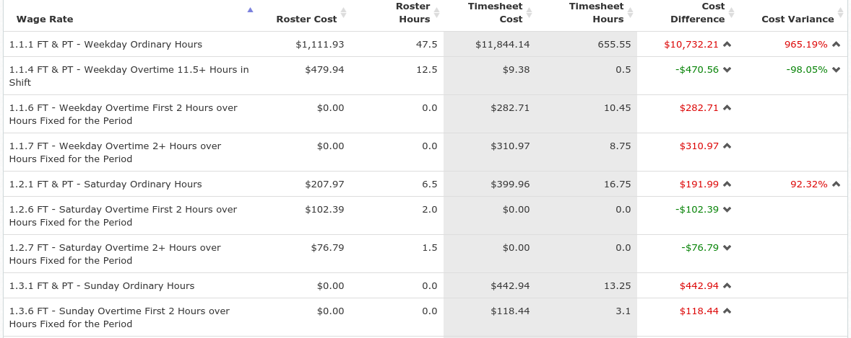
Task: Click up arrow next to $442.94 difference
Action: pyautogui.click(x=727, y=286)
